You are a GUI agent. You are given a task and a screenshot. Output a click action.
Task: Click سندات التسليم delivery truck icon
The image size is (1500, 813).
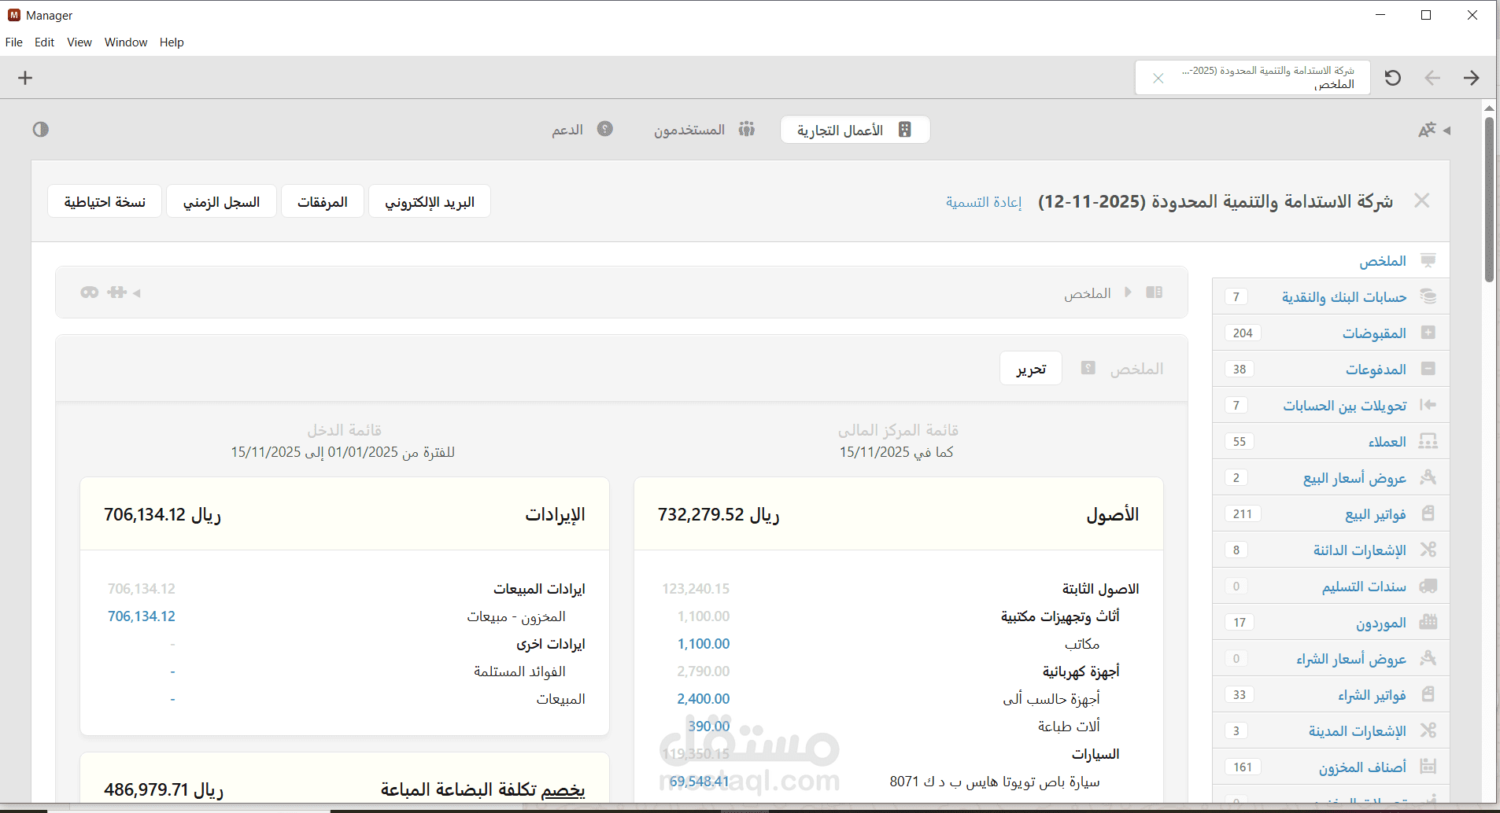click(x=1428, y=586)
